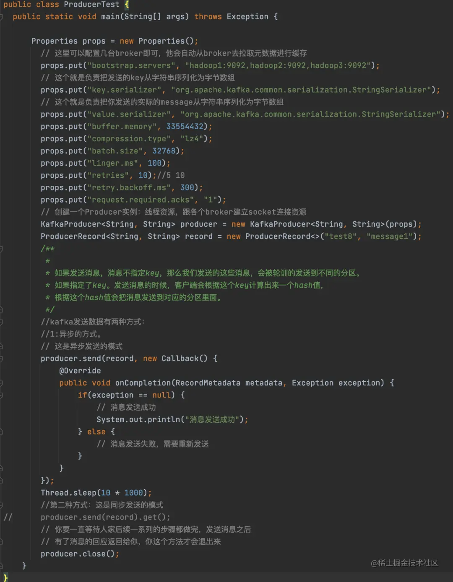Click the "throws" keyword in main signature
The height and width of the screenshot is (582, 453).
tap(208, 17)
